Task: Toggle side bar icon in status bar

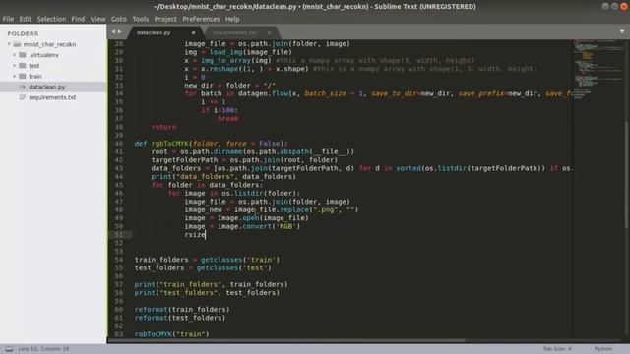Action: coord(9,349)
